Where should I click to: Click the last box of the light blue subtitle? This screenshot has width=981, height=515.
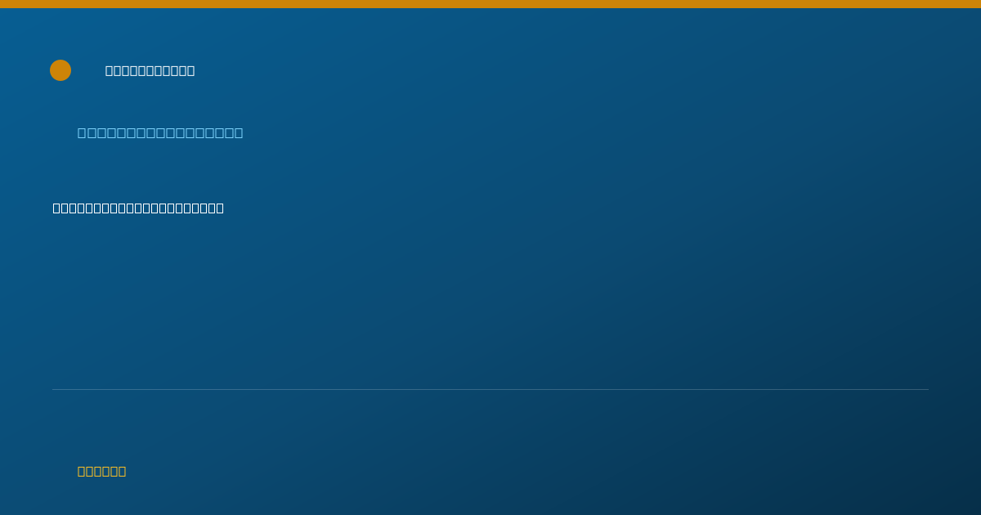(238, 132)
